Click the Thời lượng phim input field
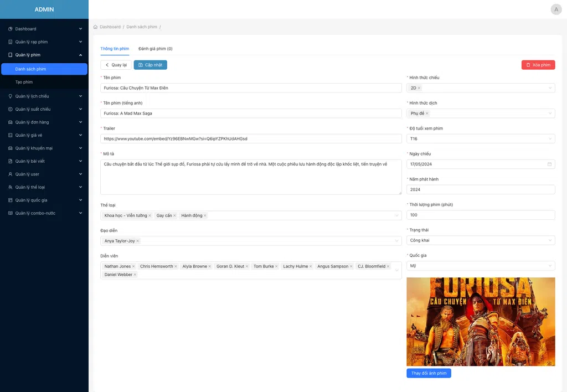The image size is (567, 392). (x=481, y=215)
